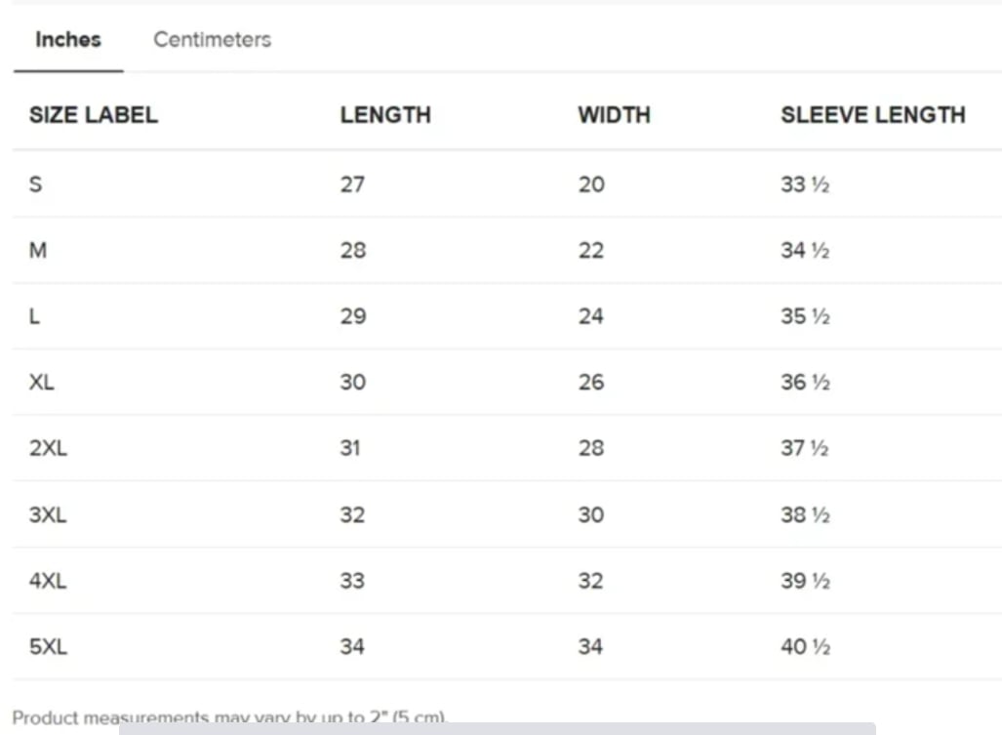The height and width of the screenshot is (735, 1002).
Task: Switch to the Centimeters tab
Action: (x=212, y=40)
